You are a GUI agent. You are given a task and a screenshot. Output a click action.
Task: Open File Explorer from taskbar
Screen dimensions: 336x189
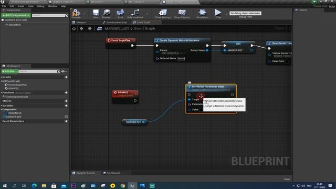[x=44, y=185]
